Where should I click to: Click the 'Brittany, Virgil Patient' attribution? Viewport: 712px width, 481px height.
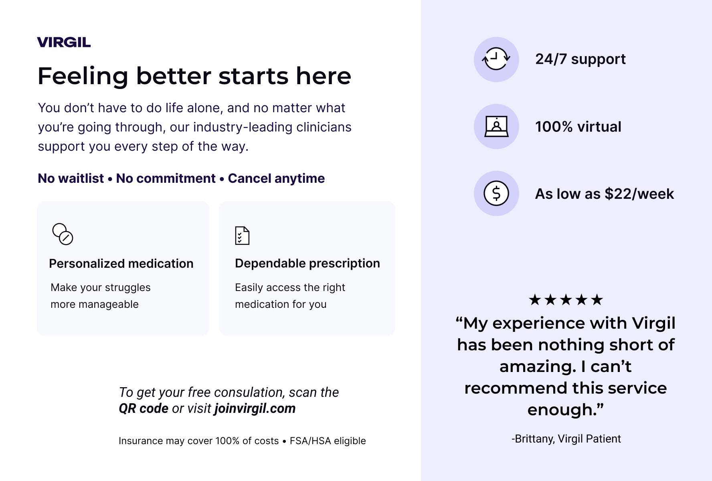pyautogui.click(x=566, y=439)
